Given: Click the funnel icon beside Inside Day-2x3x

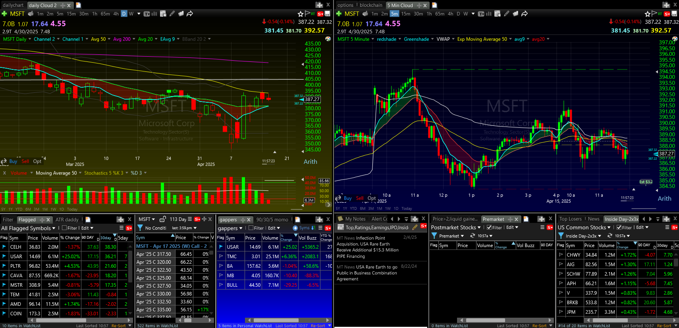Looking at the screenshot, I should pos(561,236).
